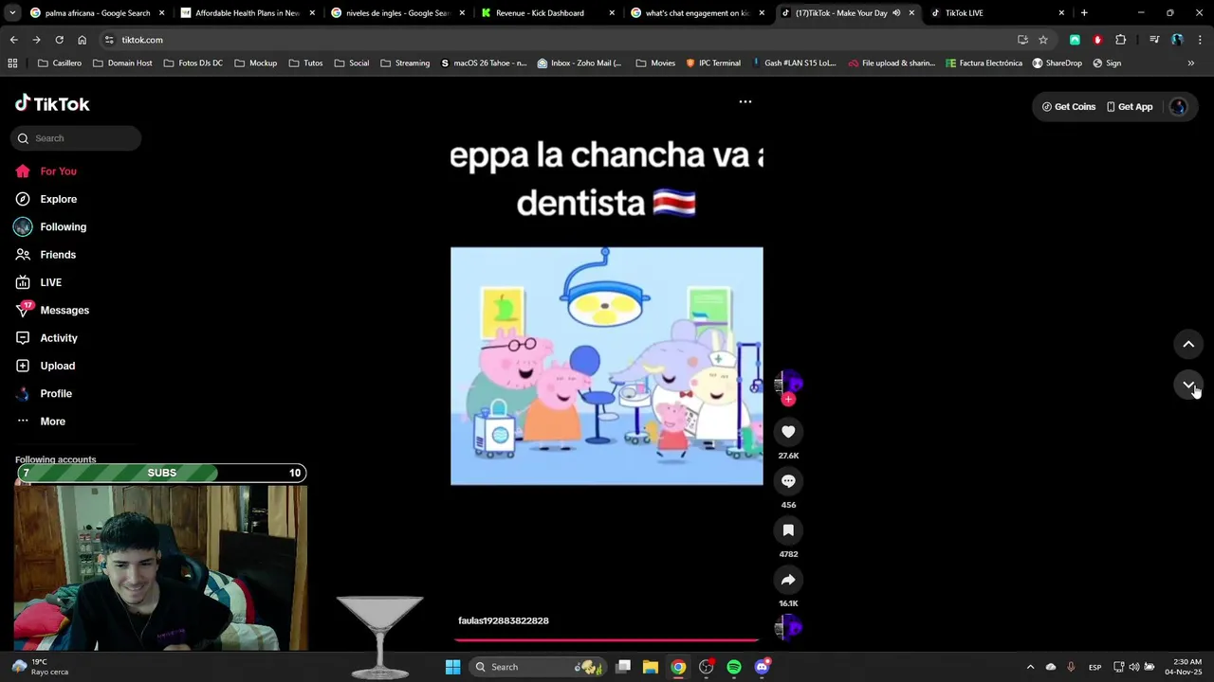The height and width of the screenshot is (682, 1214).
Task: Open the media control toolbar button
Action: click(1154, 40)
